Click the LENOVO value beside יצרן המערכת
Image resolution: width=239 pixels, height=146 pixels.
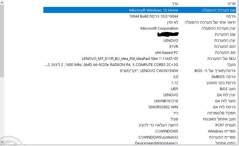click(171, 41)
